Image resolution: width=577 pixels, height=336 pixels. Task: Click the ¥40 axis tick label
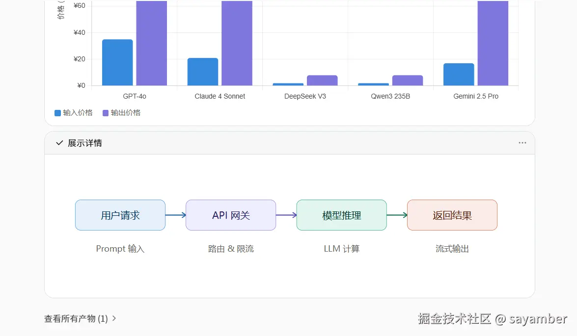point(79,32)
